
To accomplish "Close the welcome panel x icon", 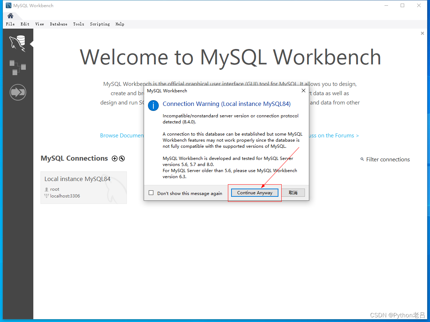I will 422,33.
